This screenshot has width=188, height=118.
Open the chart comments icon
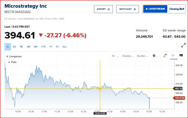(181, 55)
